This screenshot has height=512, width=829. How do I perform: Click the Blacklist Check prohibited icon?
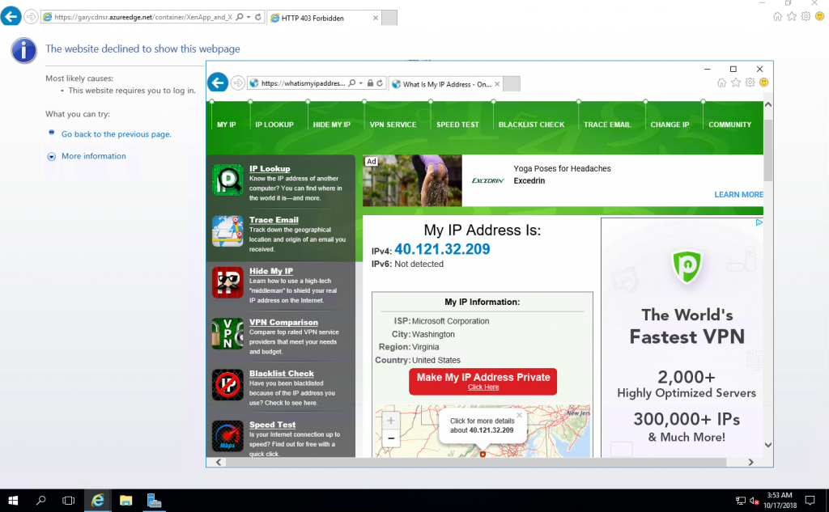click(x=227, y=385)
